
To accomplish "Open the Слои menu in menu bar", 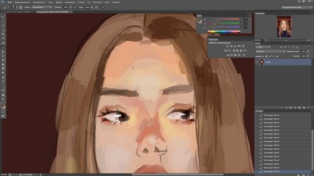I will 51,2.
